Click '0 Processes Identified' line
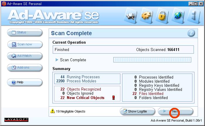Image resolution: width=205 pixels, height=126 pixels. click(x=154, y=77)
